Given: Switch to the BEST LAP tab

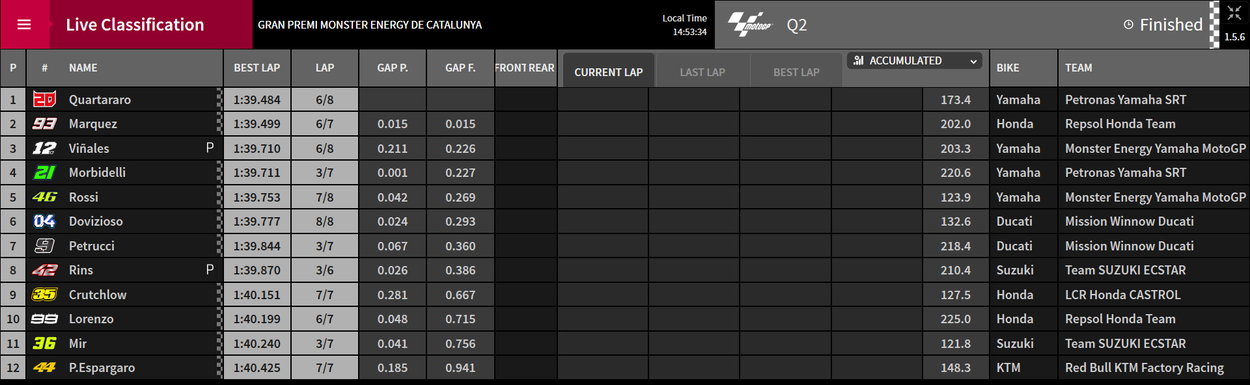Looking at the screenshot, I should pyautogui.click(x=796, y=72).
